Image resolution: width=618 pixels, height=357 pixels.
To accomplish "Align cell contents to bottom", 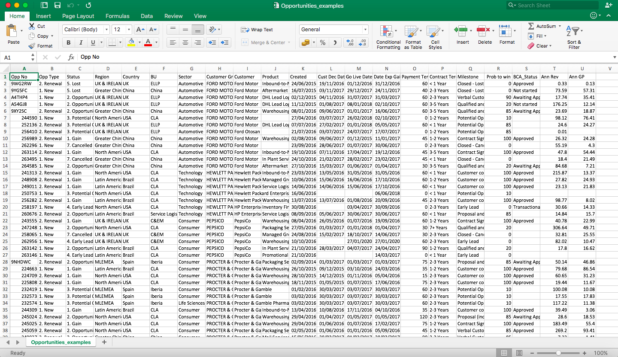I will pyautogui.click(x=197, y=30).
